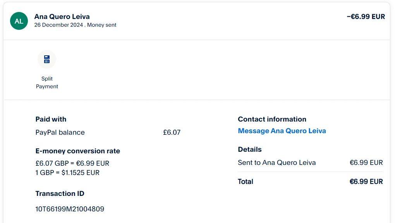Click the Details section heading
Viewport: 398px width, 223px height.
pos(250,149)
